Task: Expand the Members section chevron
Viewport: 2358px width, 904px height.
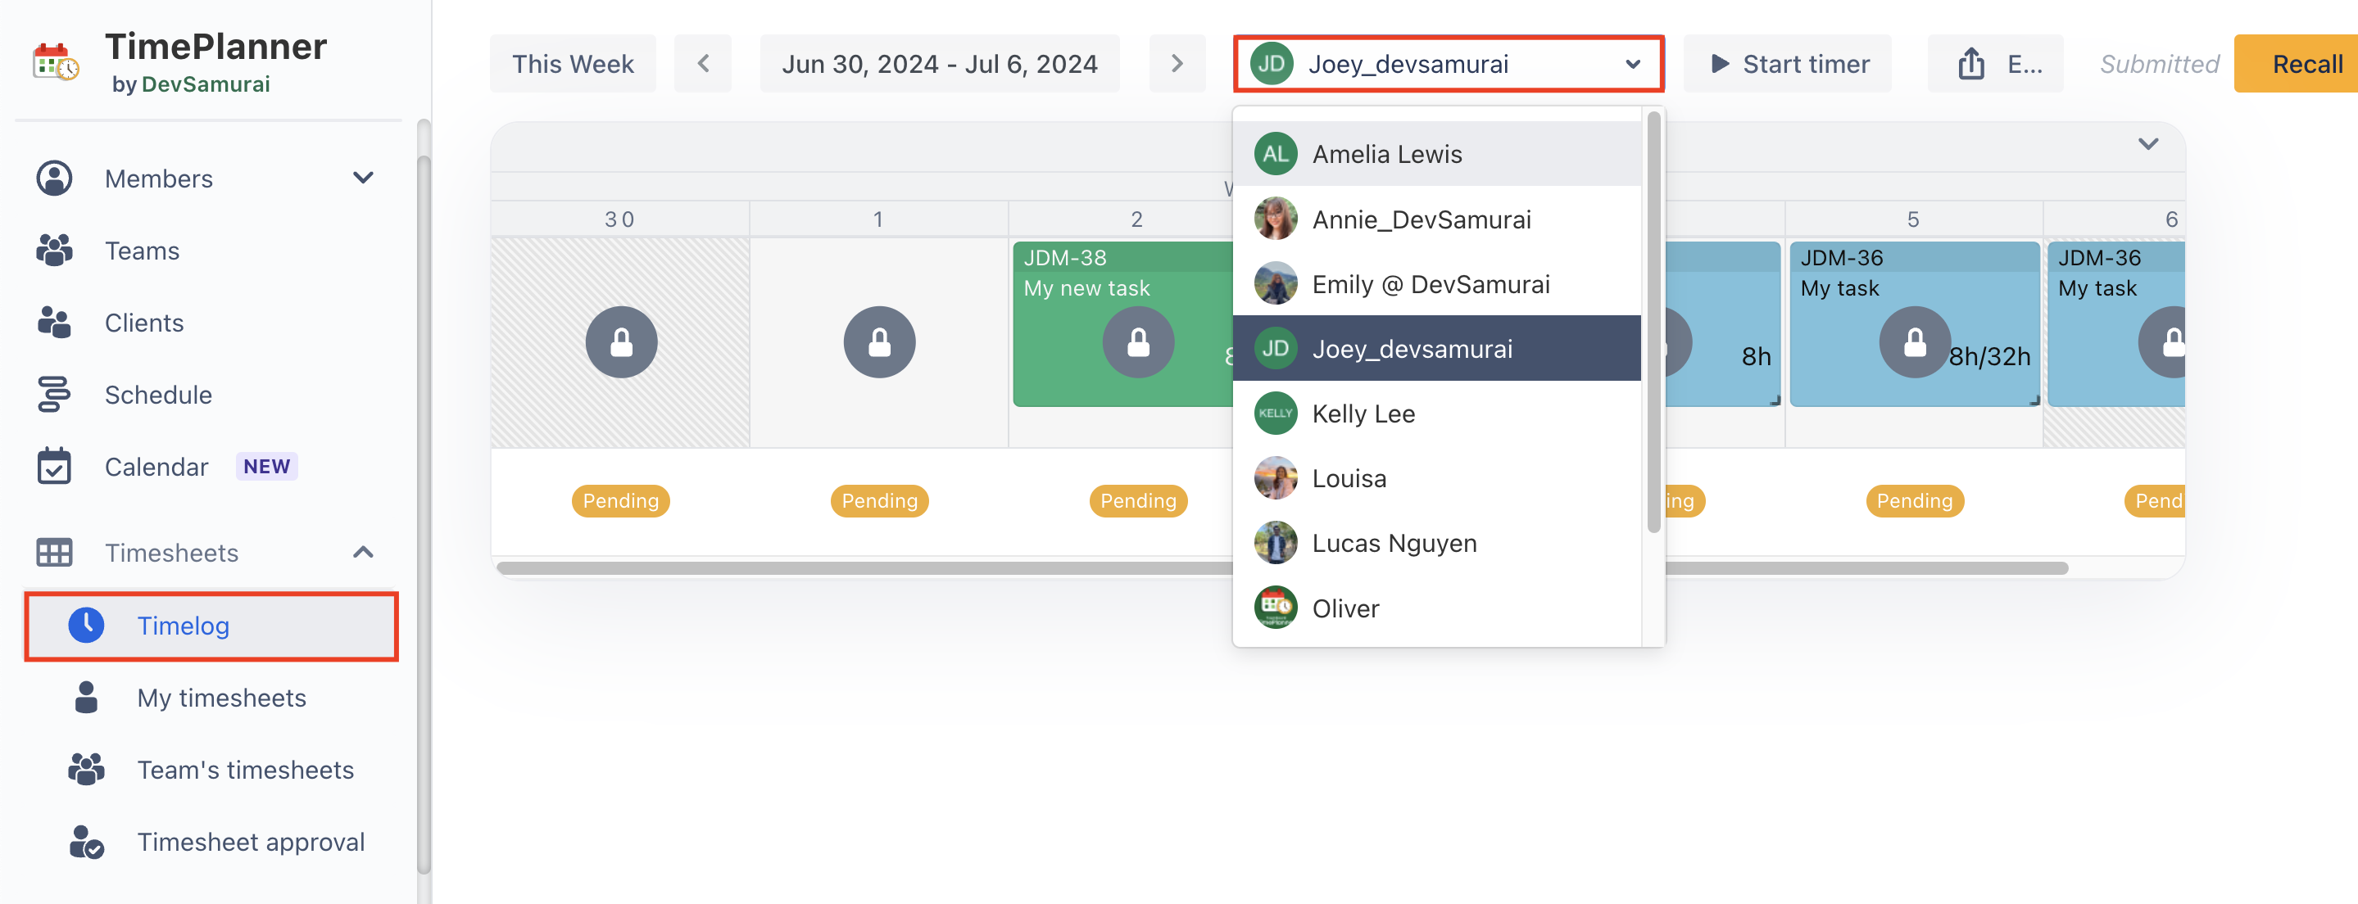Action: (364, 178)
